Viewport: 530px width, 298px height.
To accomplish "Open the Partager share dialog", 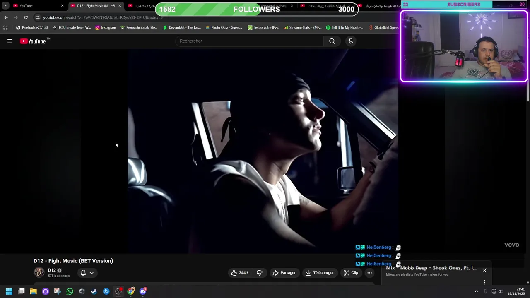I will (x=284, y=273).
